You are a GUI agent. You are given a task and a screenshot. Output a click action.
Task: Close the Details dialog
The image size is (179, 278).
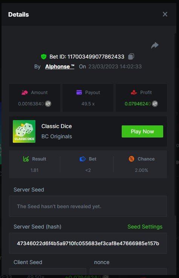click(165, 14)
